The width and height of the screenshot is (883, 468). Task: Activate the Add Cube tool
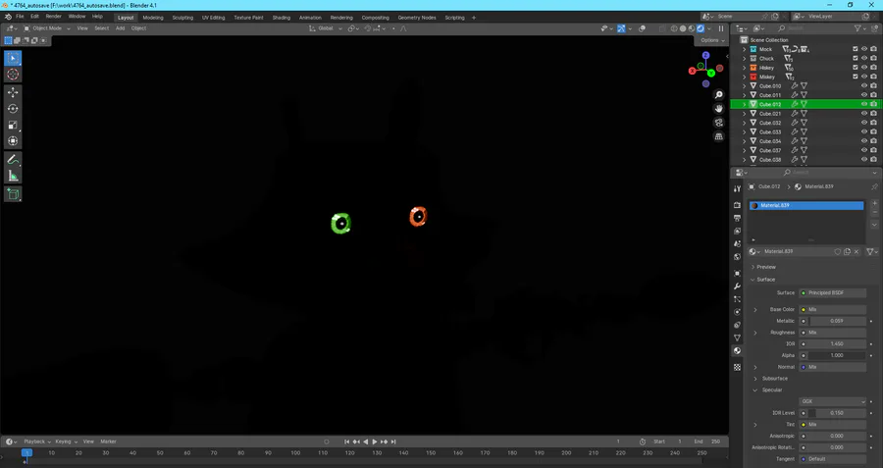[x=13, y=195]
